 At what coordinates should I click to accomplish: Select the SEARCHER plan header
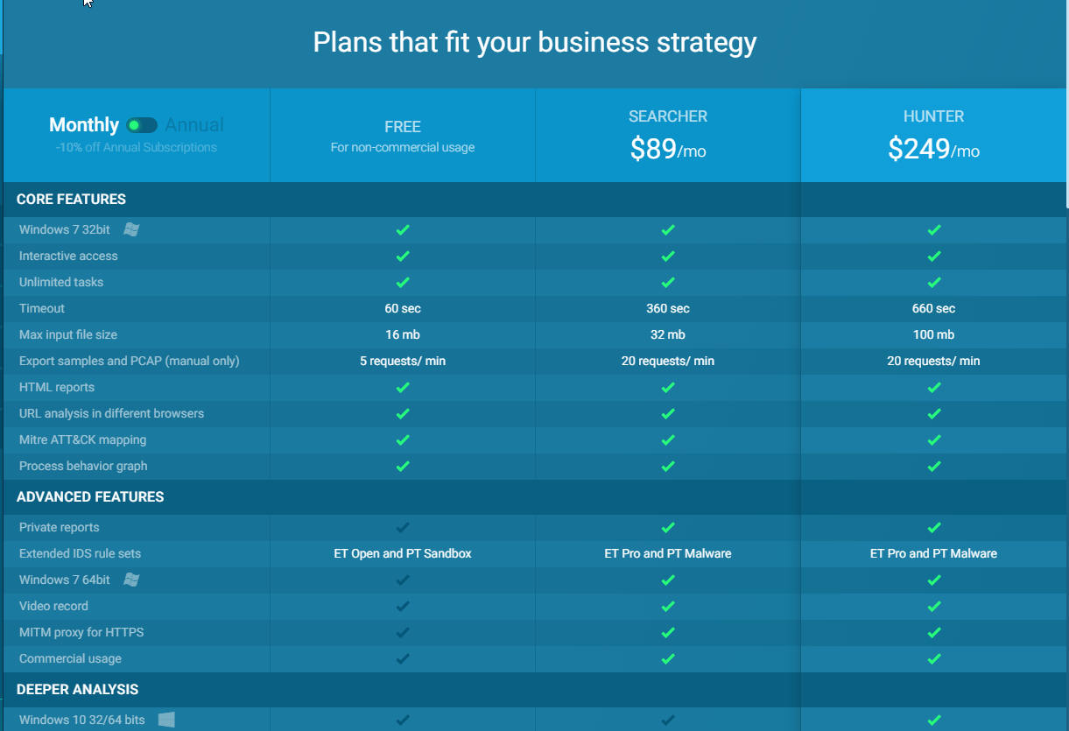[668, 116]
